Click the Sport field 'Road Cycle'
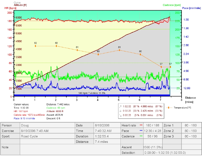The image size is (202, 156). point(47,136)
